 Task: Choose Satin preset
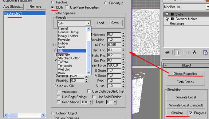tap(72, 47)
